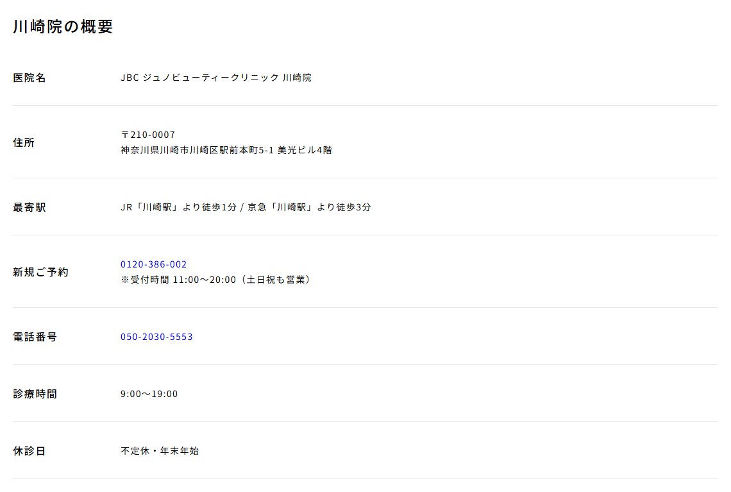Select address 神奈川県川崎市川崎区駅前本町5-1 美光ビル4階
Screen dimensions: 731x492
[x=226, y=150]
